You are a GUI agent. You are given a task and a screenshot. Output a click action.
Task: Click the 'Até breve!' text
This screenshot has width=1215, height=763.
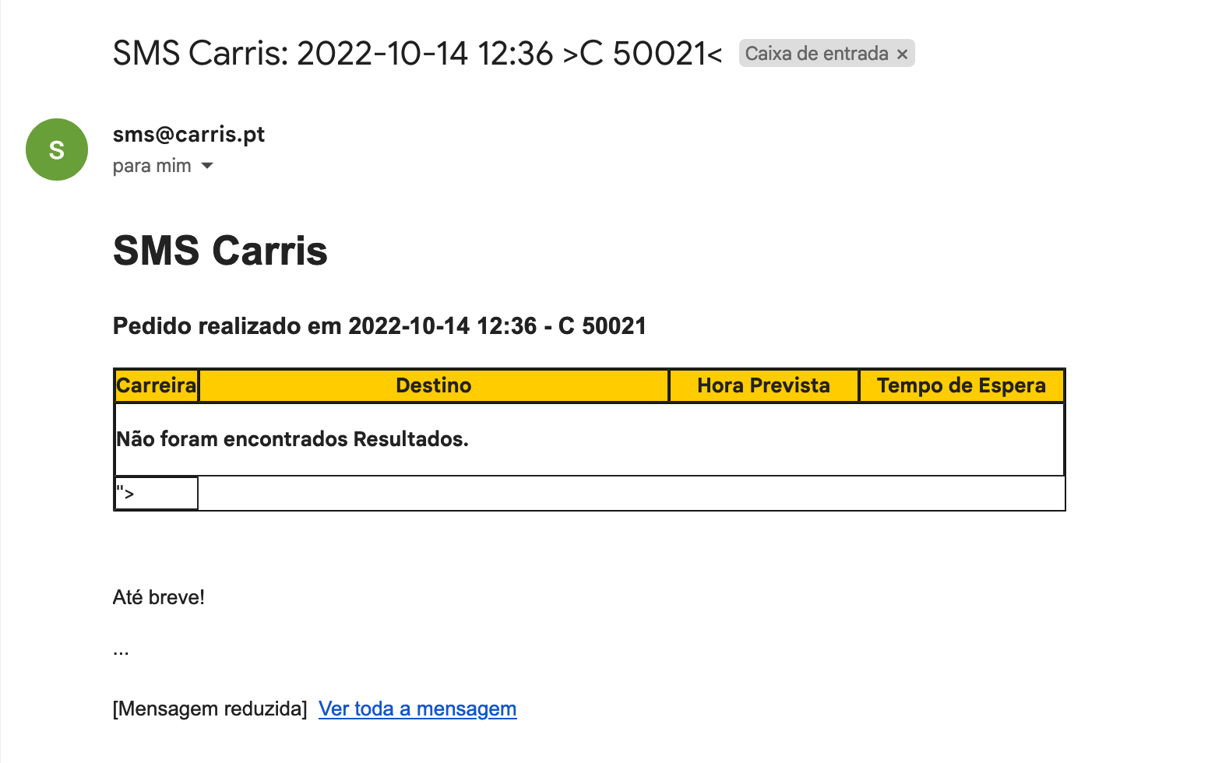pos(159,597)
